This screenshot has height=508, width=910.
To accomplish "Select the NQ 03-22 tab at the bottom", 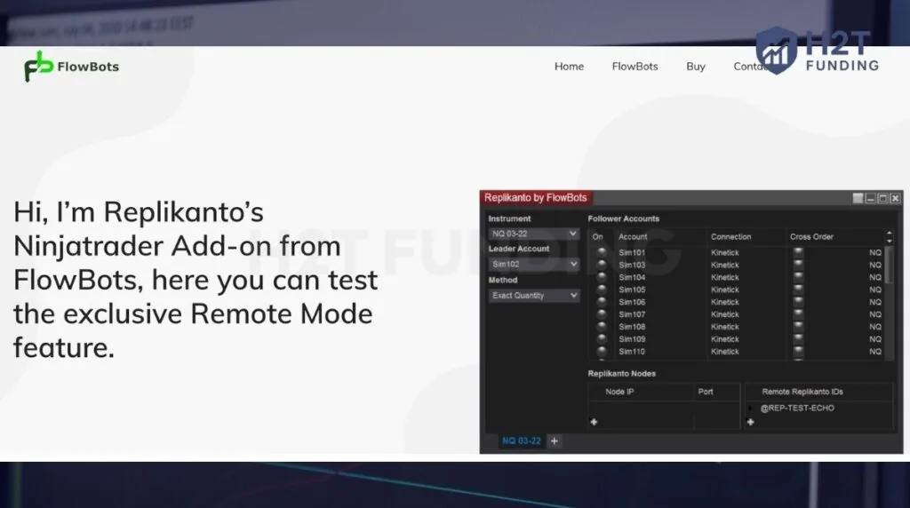I will click(x=521, y=441).
